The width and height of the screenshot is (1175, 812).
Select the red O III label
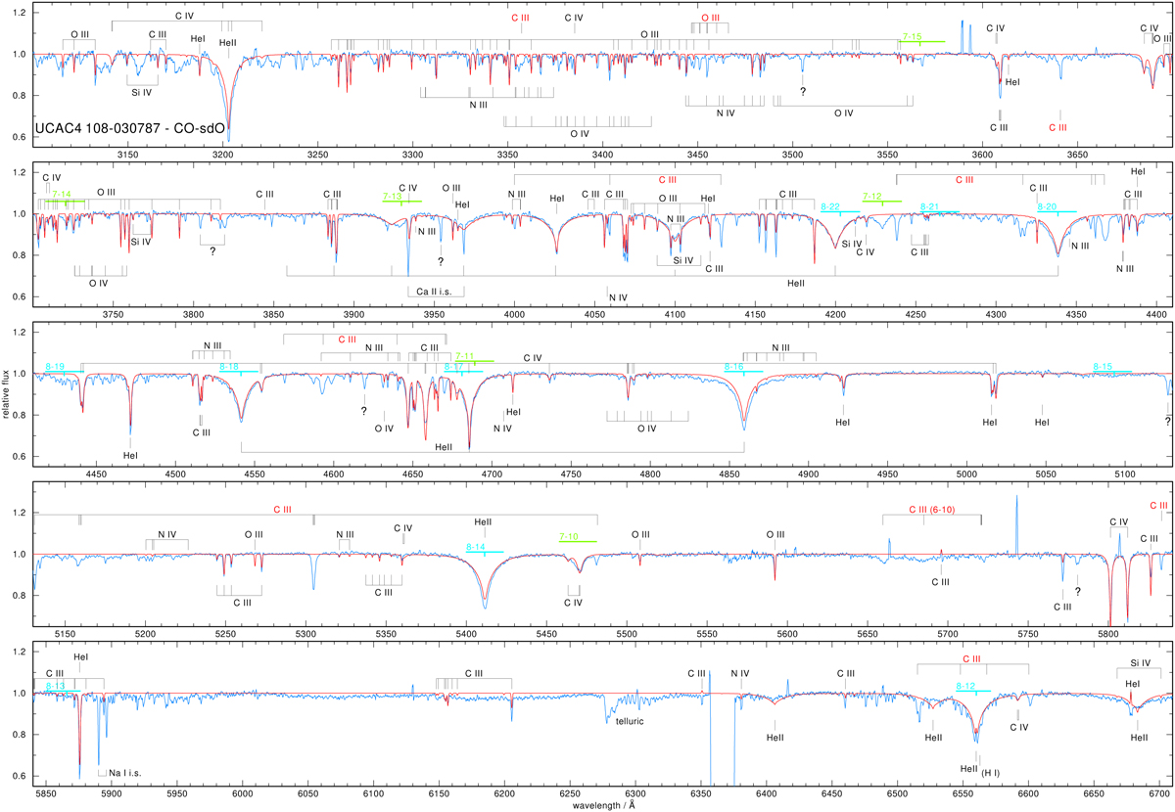pyautogui.click(x=711, y=18)
